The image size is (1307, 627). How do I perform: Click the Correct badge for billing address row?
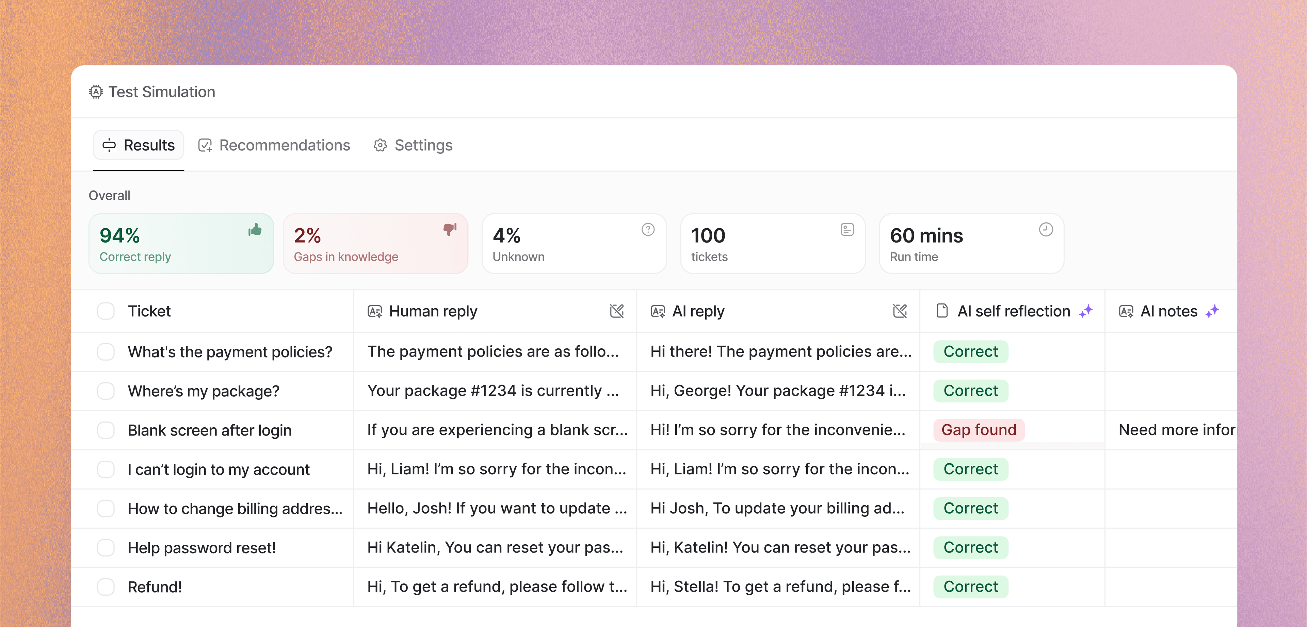click(971, 508)
